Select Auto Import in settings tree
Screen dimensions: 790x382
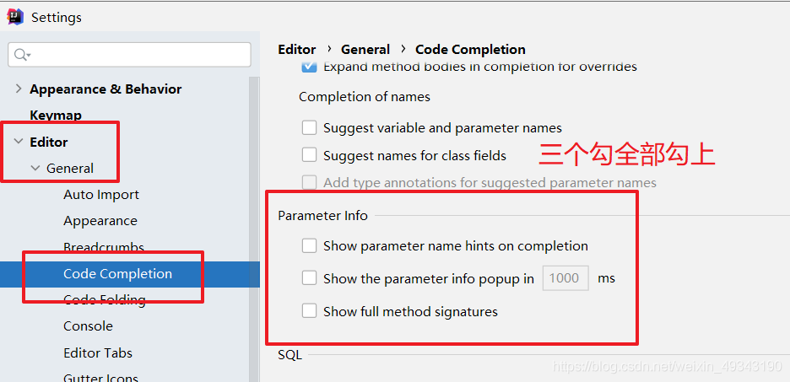(x=101, y=195)
